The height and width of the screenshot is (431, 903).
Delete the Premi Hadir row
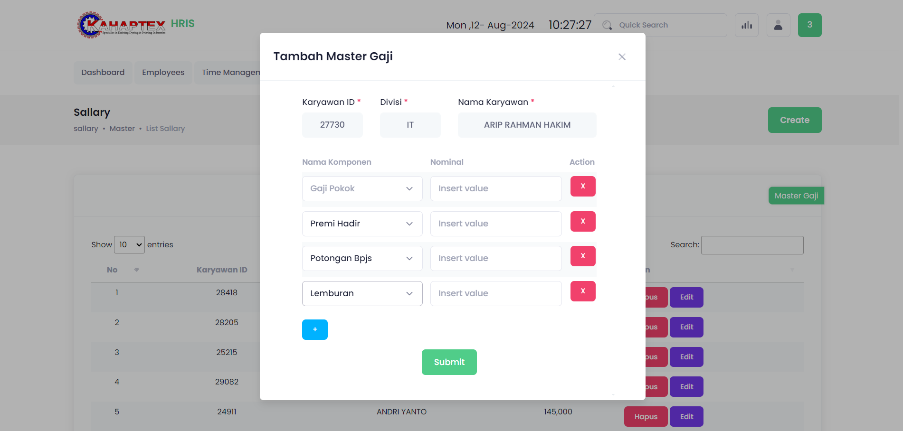click(583, 222)
